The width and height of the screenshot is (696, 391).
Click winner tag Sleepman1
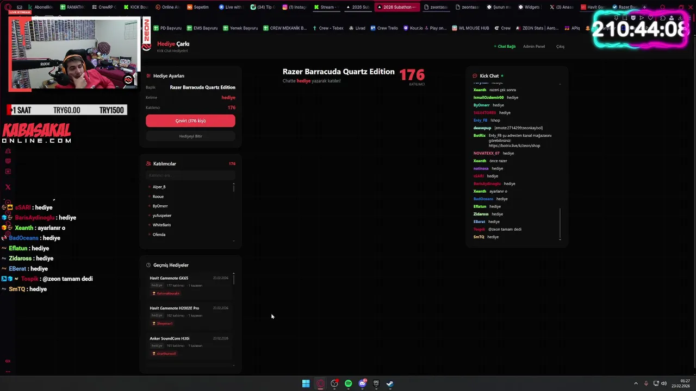pyautogui.click(x=162, y=323)
